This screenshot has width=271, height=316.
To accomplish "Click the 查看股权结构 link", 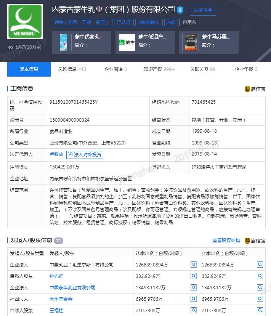I will tap(226, 241).
